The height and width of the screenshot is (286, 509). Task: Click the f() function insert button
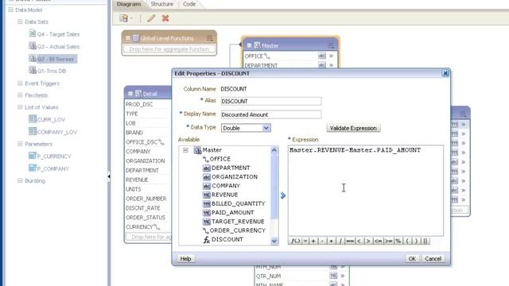pyautogui.click(x=295, y=241)
